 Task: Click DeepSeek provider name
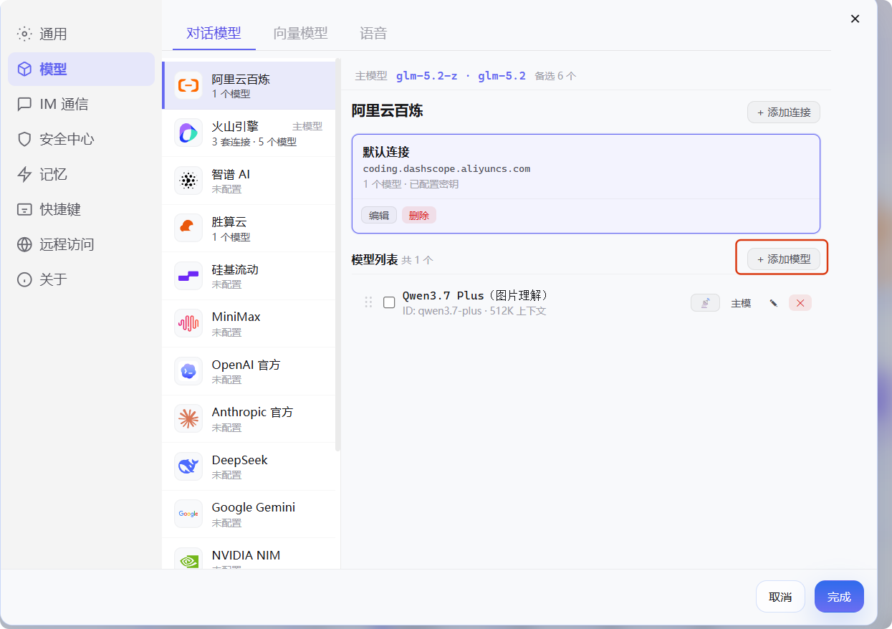pyautogui.click(x=240, y=460)
